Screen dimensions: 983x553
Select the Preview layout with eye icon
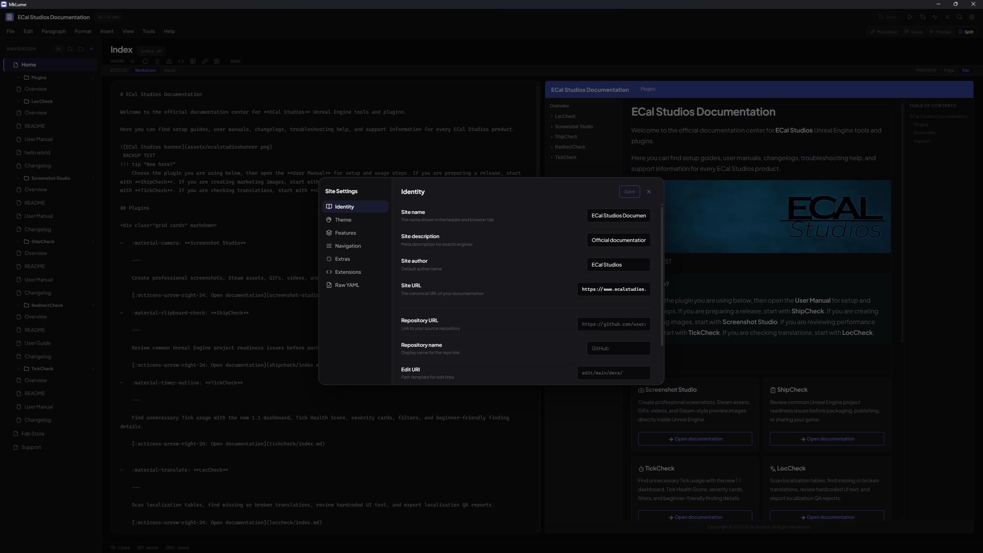(940, 32)
